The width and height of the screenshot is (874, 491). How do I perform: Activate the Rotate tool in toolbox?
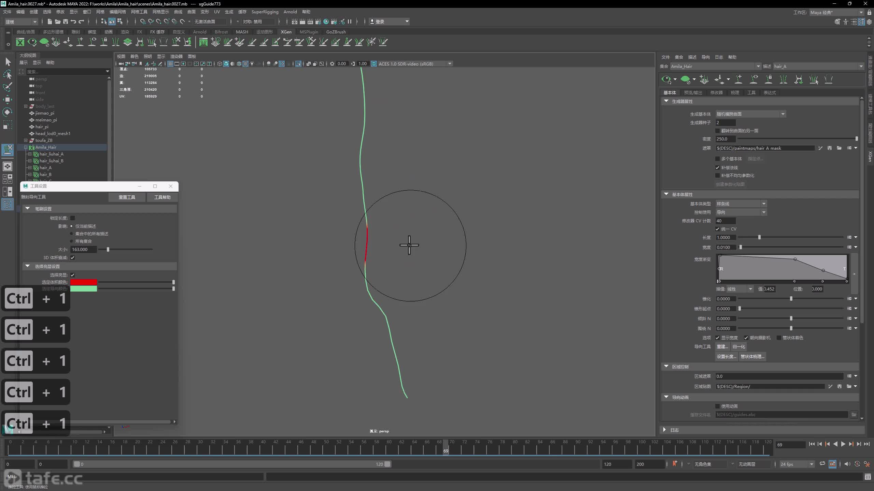tap(8, 112)
